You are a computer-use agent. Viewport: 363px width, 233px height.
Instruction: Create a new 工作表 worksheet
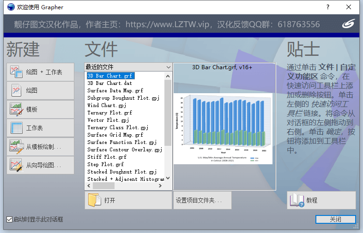pyautogui.click(x=41, y=128)
